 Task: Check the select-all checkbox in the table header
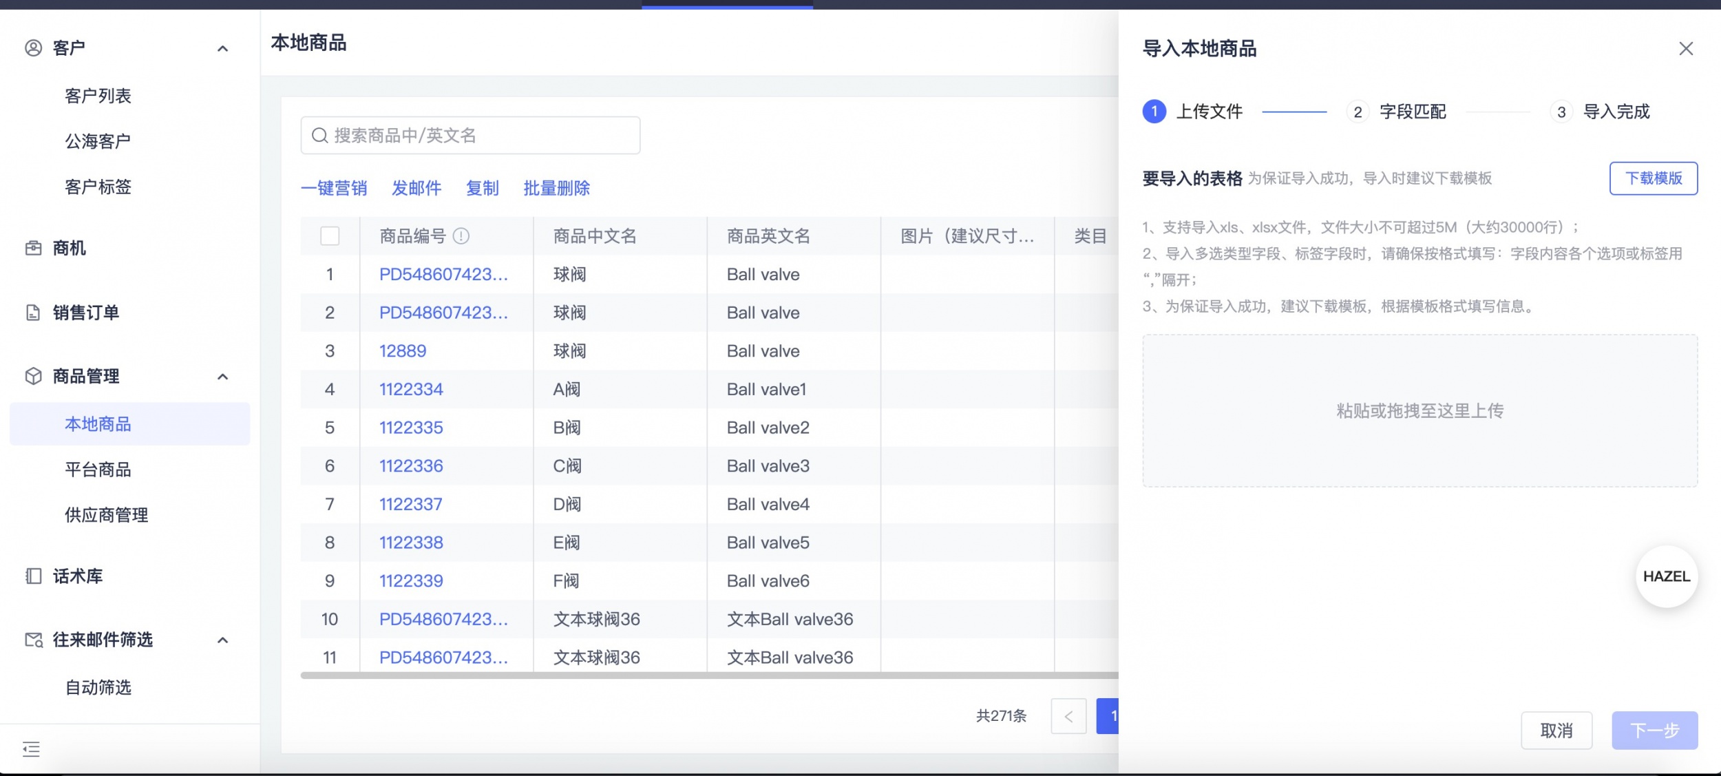pos(330,235)
